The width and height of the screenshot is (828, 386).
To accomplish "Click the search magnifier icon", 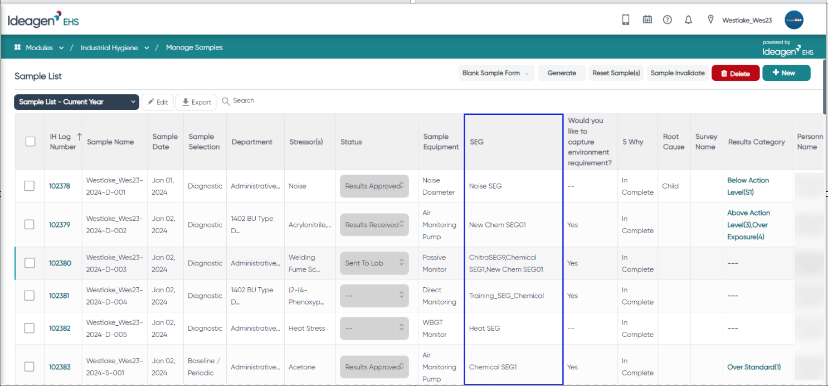I will 226,102.
